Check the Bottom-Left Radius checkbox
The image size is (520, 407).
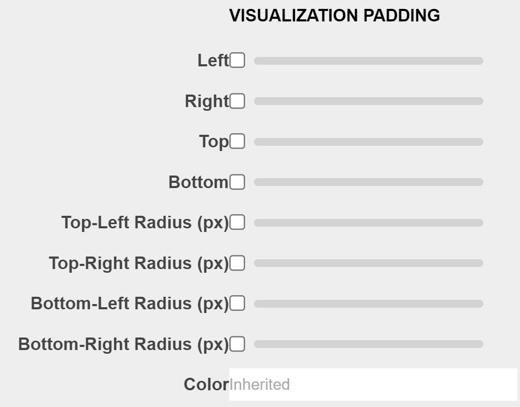pyautogui.click(x=237, y=304)
